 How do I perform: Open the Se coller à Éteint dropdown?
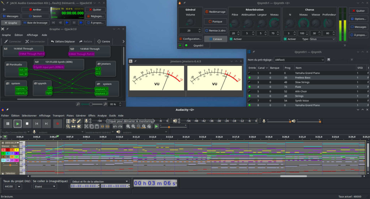(x=45, y=186)
